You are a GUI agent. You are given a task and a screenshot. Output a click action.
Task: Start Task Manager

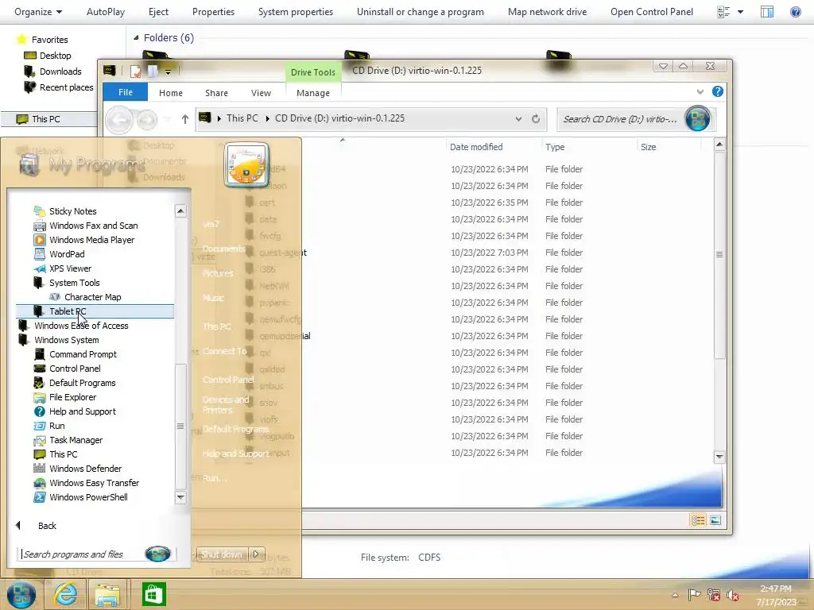pyautogui.click(x=76, y=440)
